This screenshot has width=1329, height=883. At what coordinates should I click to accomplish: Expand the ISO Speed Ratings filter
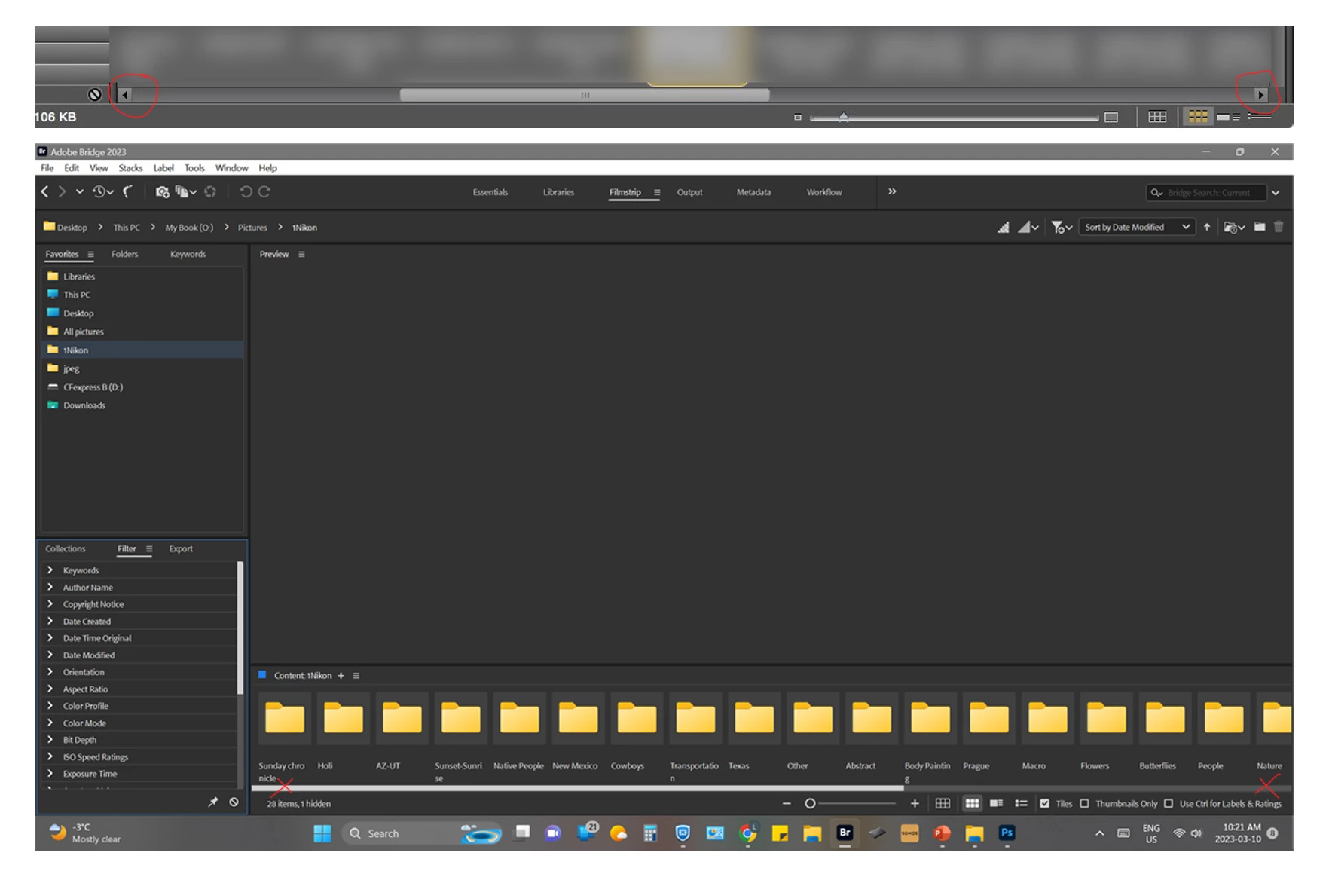(50, 757)
